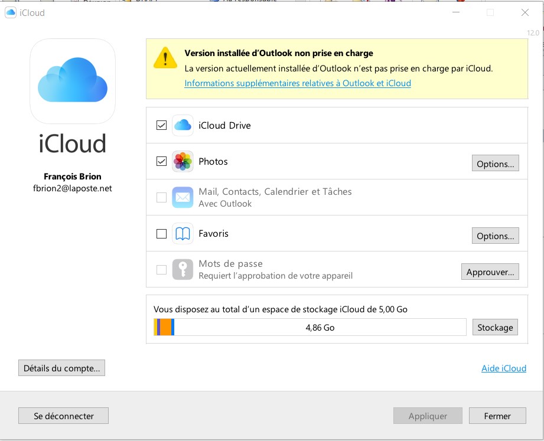Screen dimensions: 544x441
Task: Click the Favoris book icon
Action: click(x=183, y=234)
